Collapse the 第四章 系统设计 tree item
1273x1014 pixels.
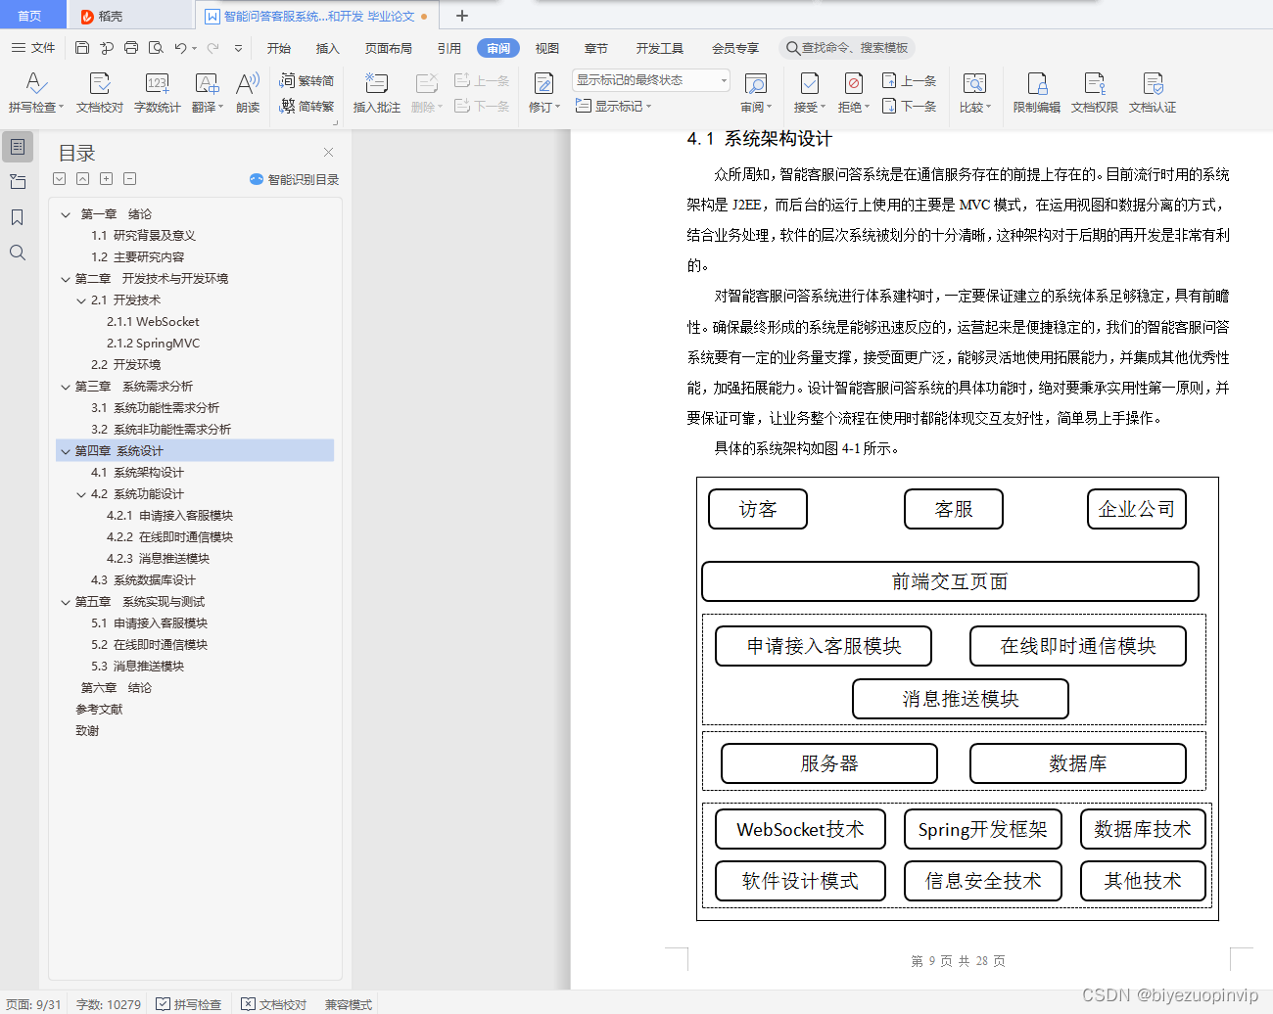[x=65, y=450]
